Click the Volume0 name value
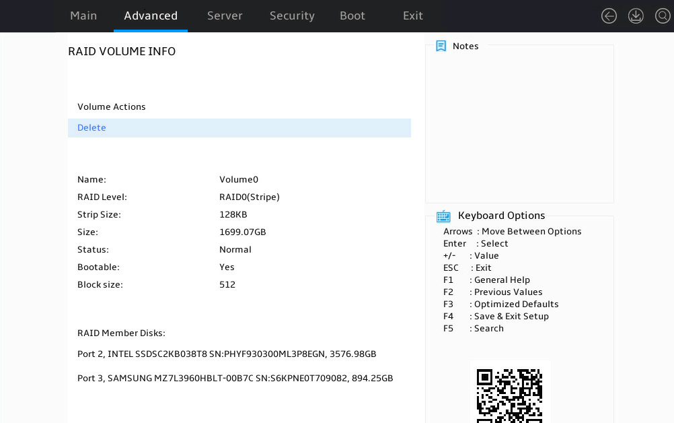Viewport: 674px width, 423px height. point(239,179)
